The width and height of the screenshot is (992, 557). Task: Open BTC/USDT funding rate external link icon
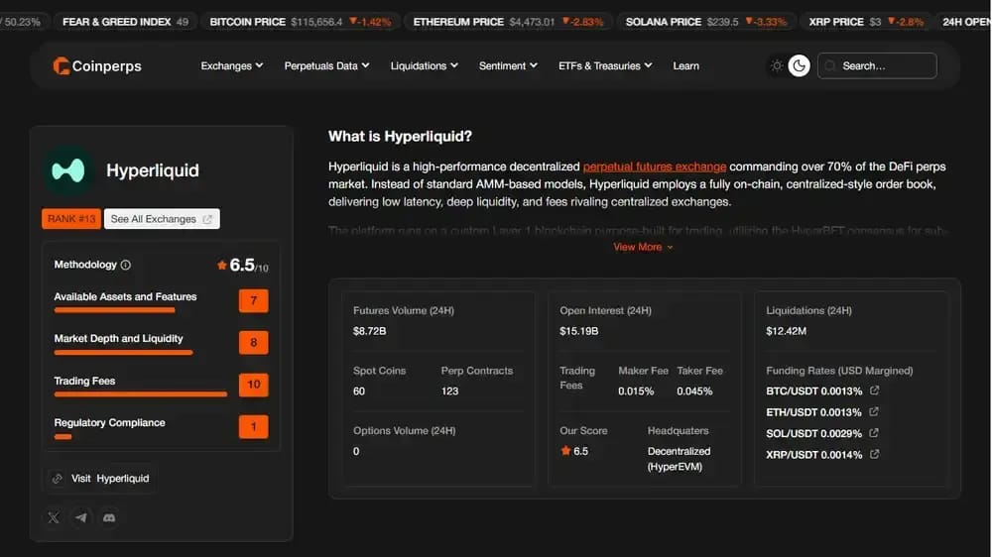tap(874, 390)
